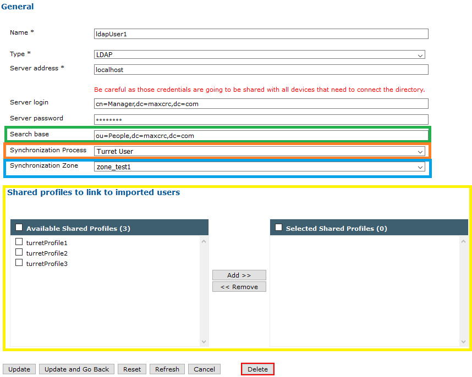Click Update and Go Back button
Screen dimensions: 472x377
(x=77, y=369)
